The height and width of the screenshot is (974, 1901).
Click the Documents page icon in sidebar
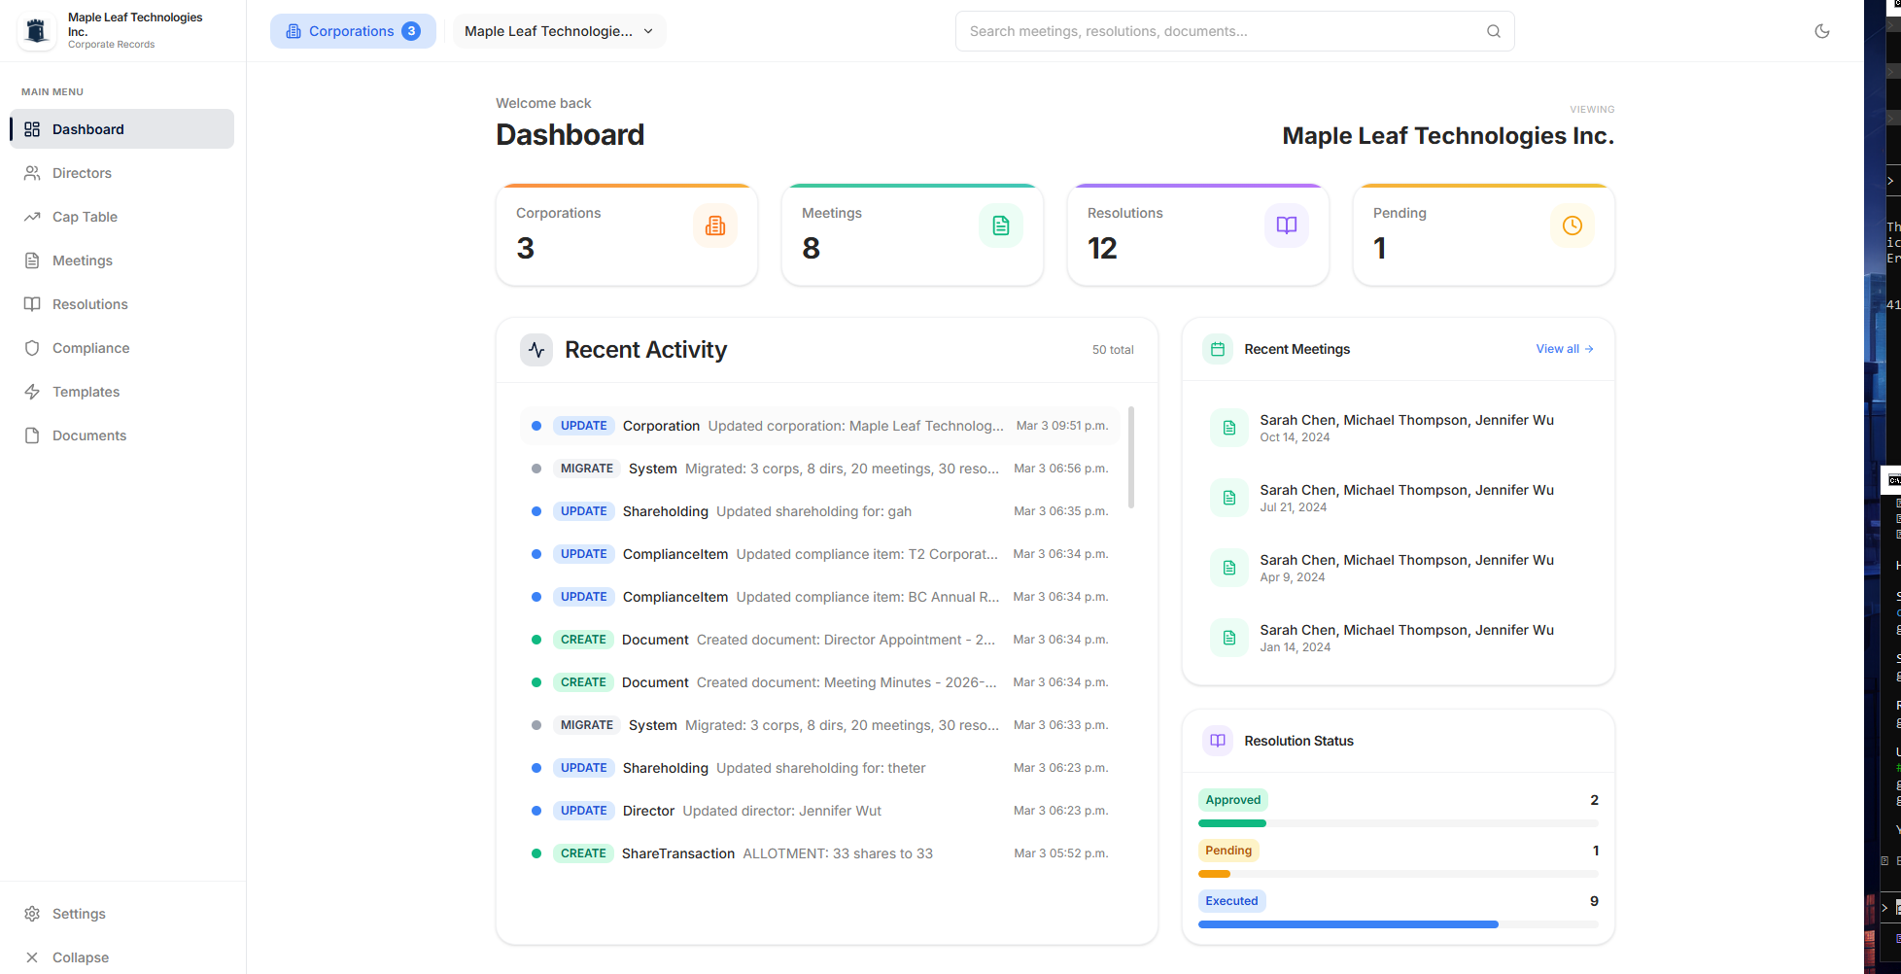[32, 435]
